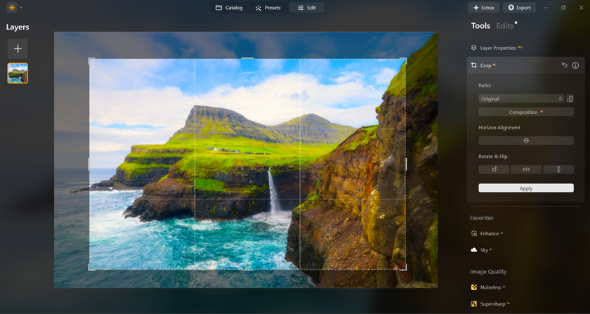Restore down the application window
This screenshot has width=590, height=314.
563,8
